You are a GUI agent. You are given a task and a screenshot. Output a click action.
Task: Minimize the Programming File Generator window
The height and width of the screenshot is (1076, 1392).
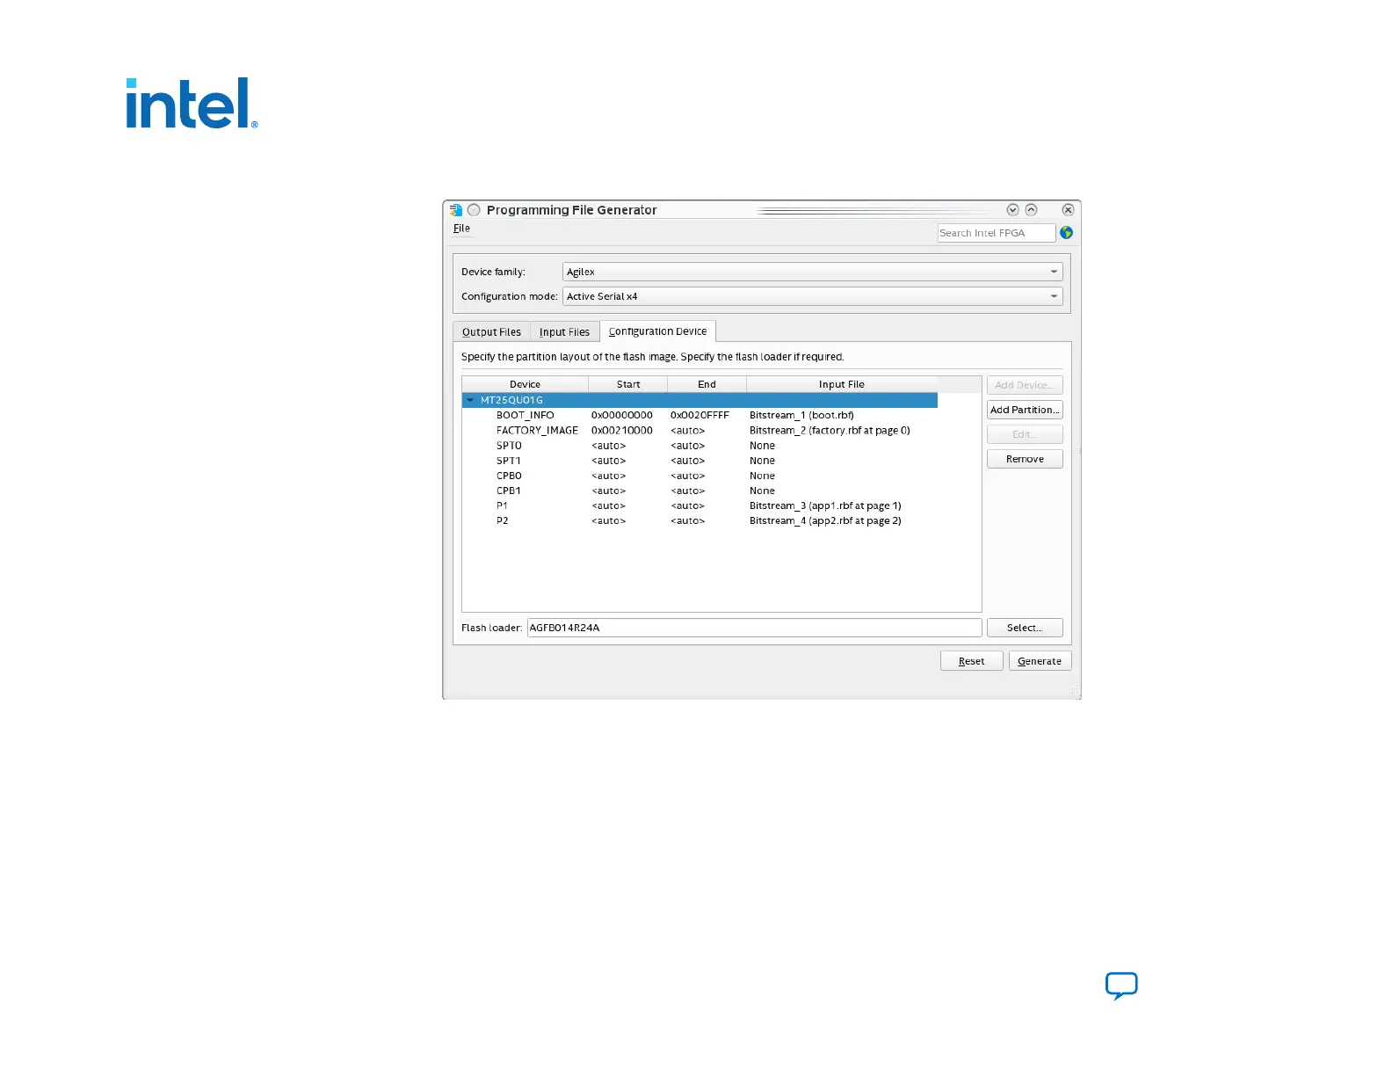(1012, 210)
